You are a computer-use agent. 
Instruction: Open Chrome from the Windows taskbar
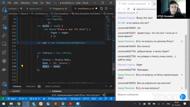coord(18,104)
